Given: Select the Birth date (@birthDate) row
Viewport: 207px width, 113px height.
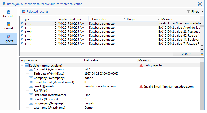Looking at the screenshot, I should click(49, 74).
